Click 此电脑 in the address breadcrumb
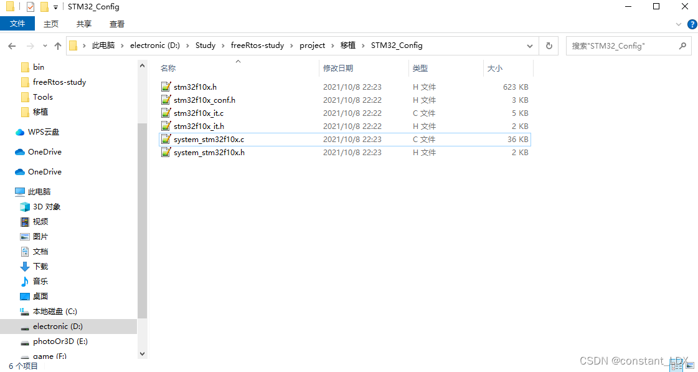The height and width of the screenshot is (372, 698). click(103, 45)
